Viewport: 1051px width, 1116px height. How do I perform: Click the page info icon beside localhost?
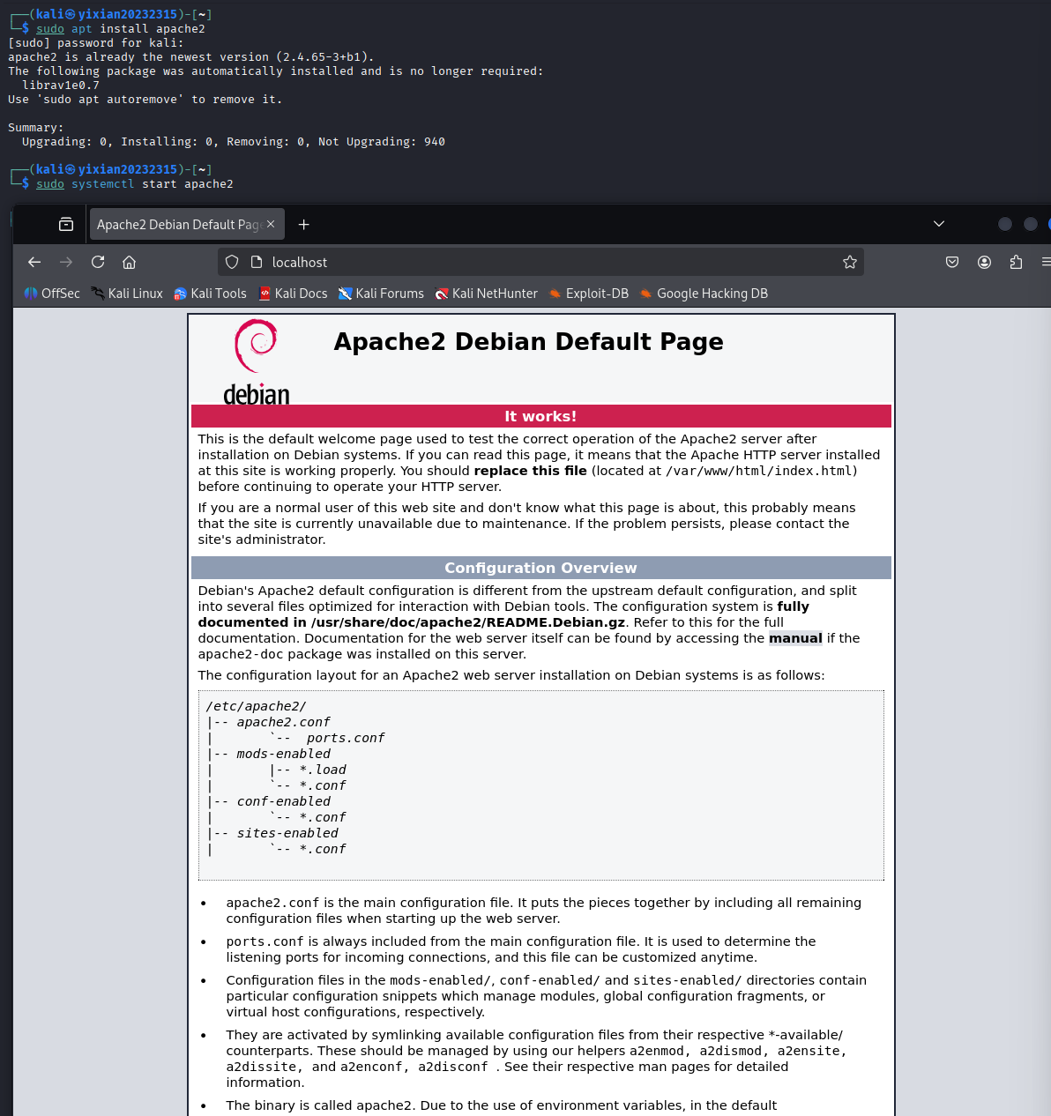pyautogui.click(x=257, y=262)
